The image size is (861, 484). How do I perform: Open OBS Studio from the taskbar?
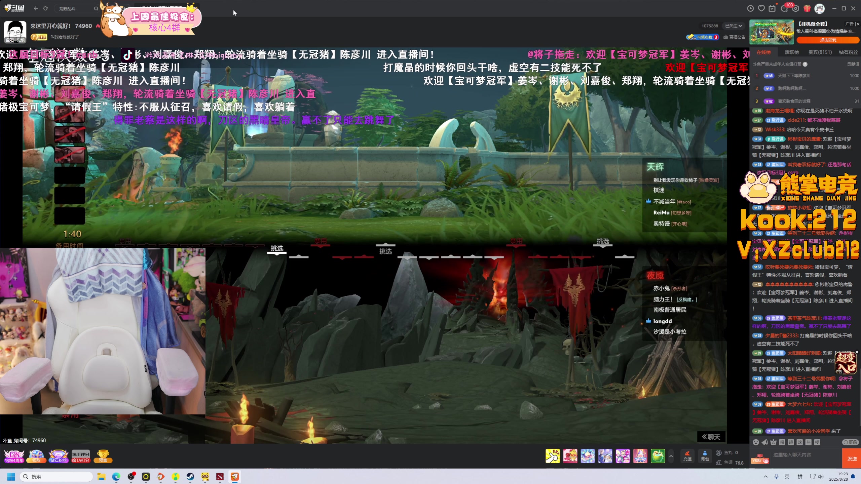pyautogui.click(x=131, y=476)
